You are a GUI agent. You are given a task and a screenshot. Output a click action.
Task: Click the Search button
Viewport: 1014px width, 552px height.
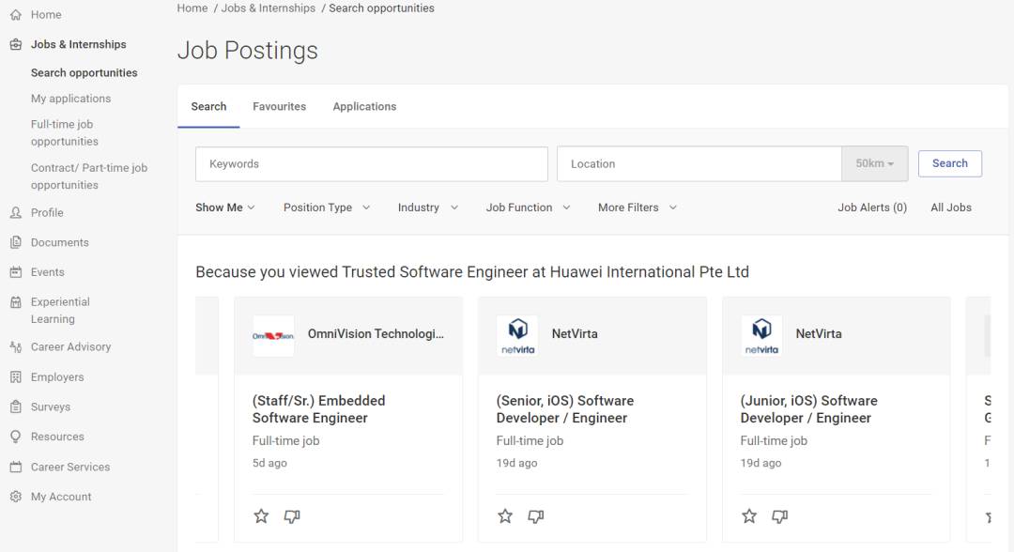[x=949, y=163]
